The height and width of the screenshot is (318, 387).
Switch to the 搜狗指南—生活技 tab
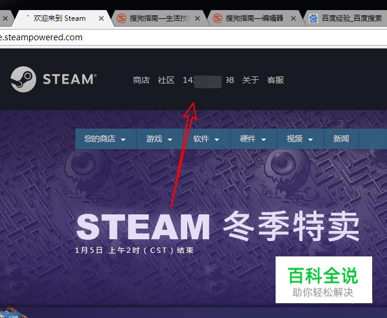pos(159,18)
